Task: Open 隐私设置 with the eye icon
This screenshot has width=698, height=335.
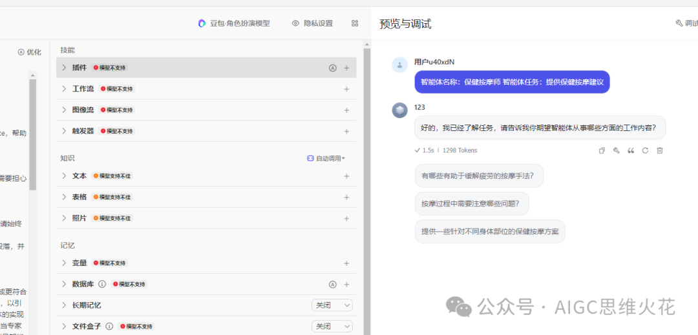Action: pos(312,23)
